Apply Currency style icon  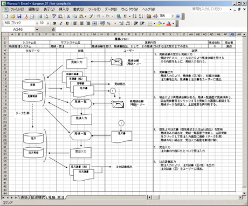pos(102,23)
